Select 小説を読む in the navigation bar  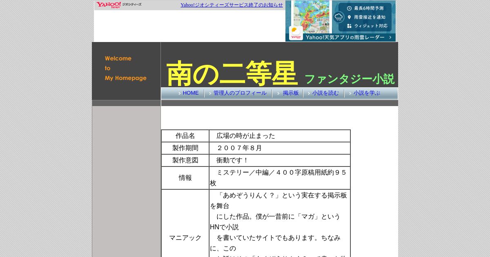325,93
